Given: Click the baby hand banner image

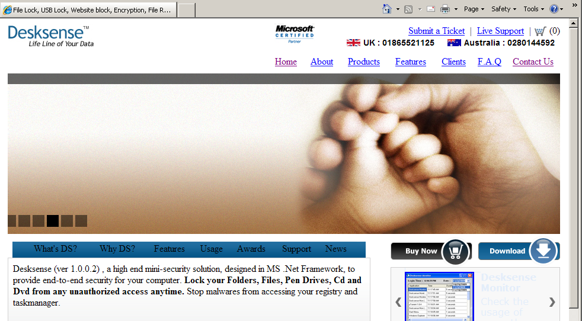Looking at the screenshot, I should pyautogui.click(x=283, y=153).
